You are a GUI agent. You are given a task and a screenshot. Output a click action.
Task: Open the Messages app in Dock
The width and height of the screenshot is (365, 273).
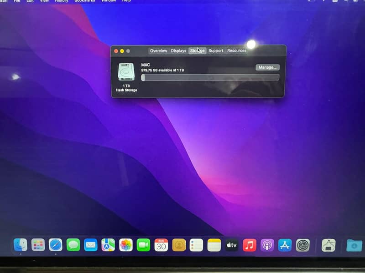coord(73,245)
